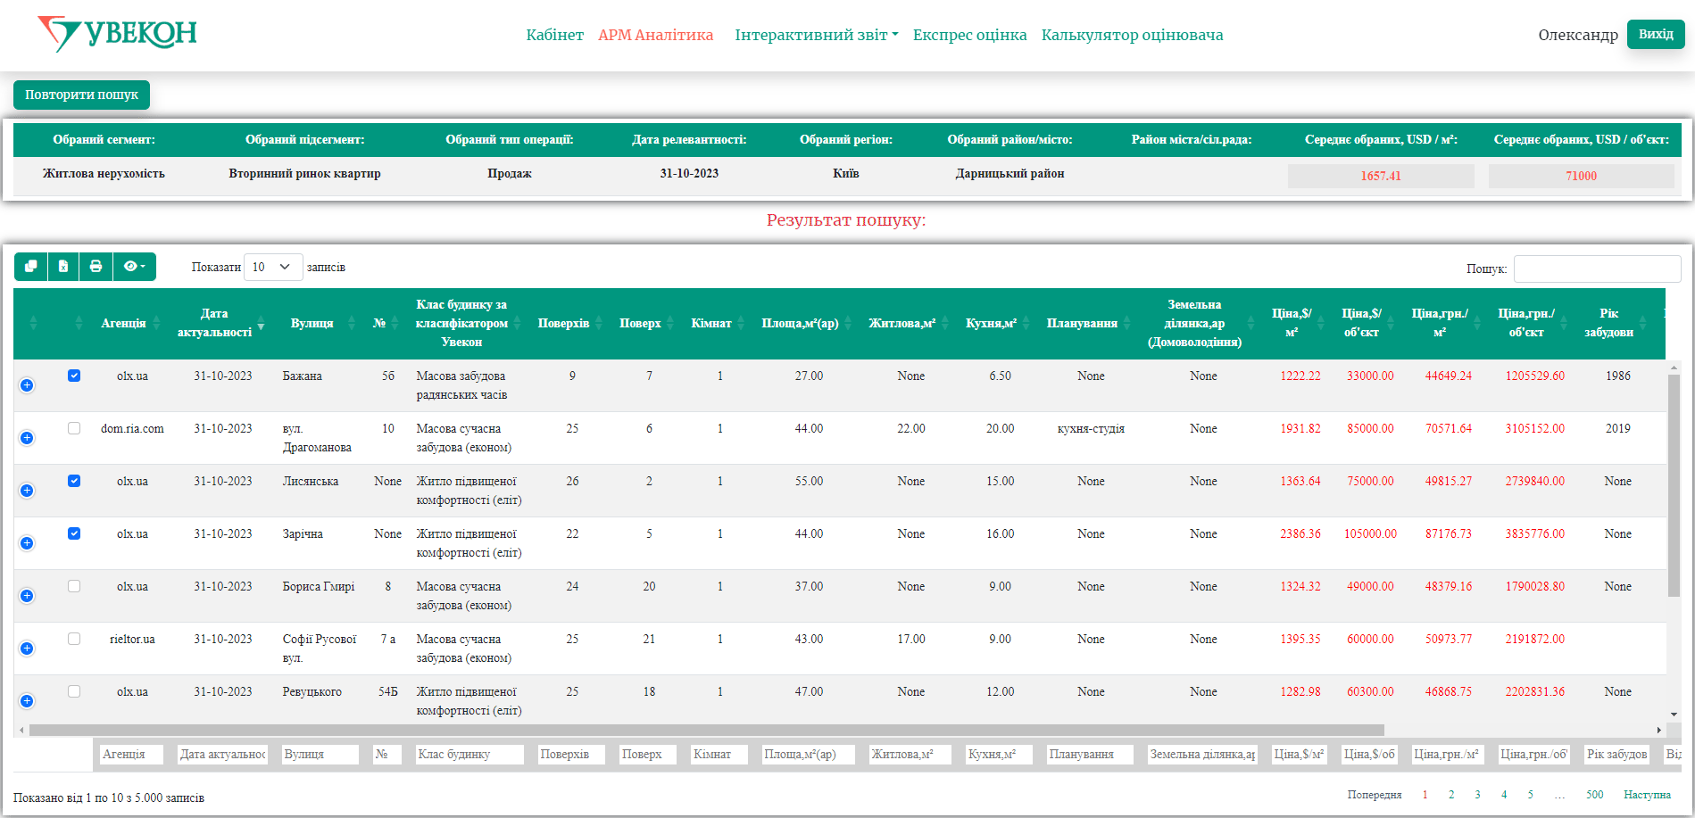Click the copy table toolbar icon

pos(30,267)
